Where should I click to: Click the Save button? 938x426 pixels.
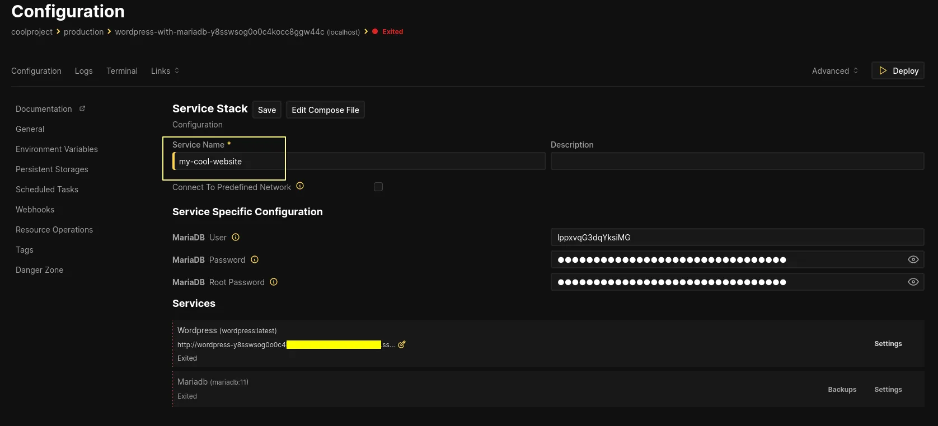click(267, 110)
